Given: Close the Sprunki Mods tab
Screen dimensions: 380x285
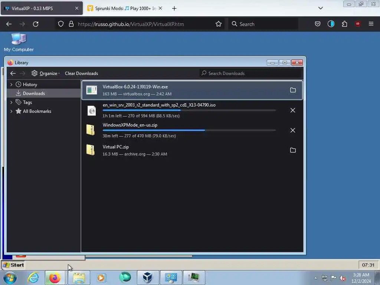Looking at the screenshot, I should (160, 8).
